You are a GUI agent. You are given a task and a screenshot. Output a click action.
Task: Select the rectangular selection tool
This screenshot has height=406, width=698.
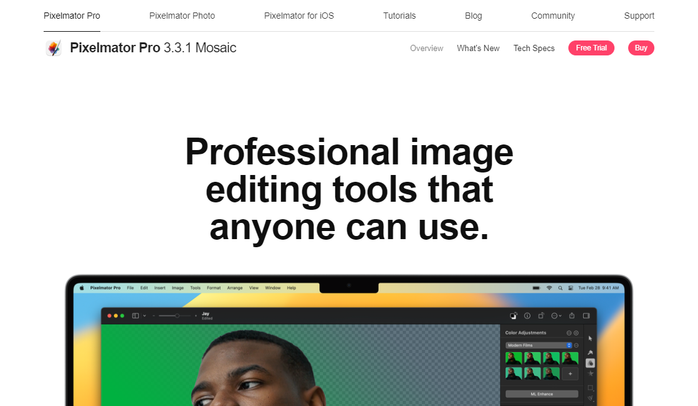[x=590, y=387]
